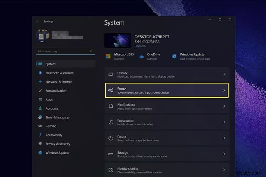Click the Notifications bell icon
Viewport: 266px width, 177px height.
[x=111, y=106]
